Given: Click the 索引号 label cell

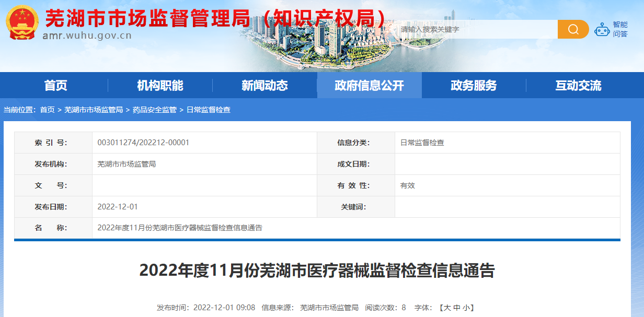Looking at the screenshot, I should 53,143.
